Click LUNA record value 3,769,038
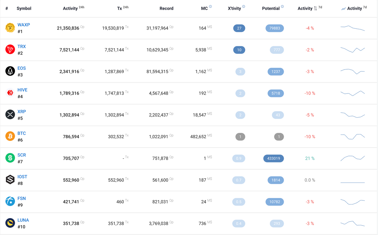The height and width of the screenshot is (235, 378). coord(159,223)
